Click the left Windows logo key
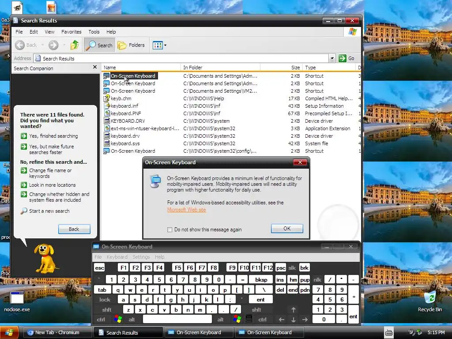This screenshot has height=339, width=452. pos(118,319)
